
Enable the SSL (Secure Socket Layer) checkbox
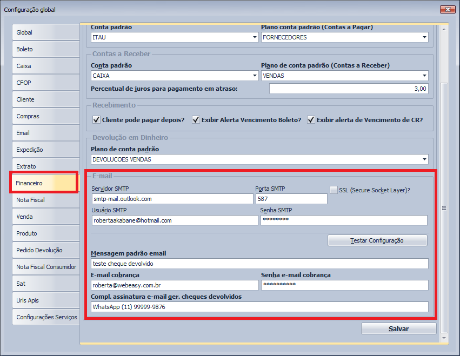click(334, 190)
